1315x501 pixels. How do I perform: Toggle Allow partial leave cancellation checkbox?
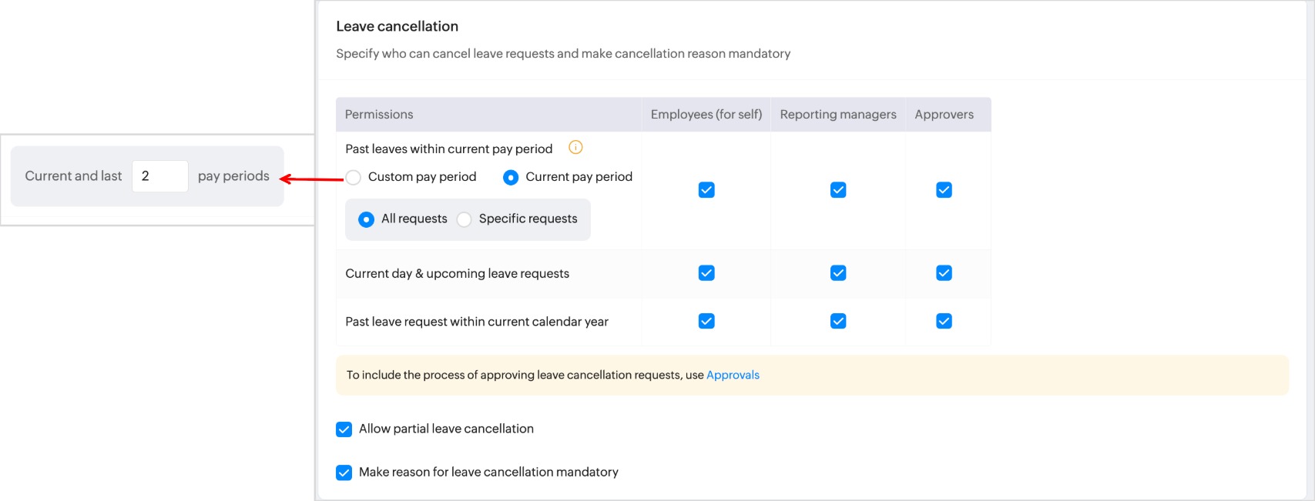pyautogui.click(x=344, y=429)
